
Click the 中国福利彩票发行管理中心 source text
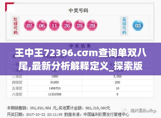point(106,114)
